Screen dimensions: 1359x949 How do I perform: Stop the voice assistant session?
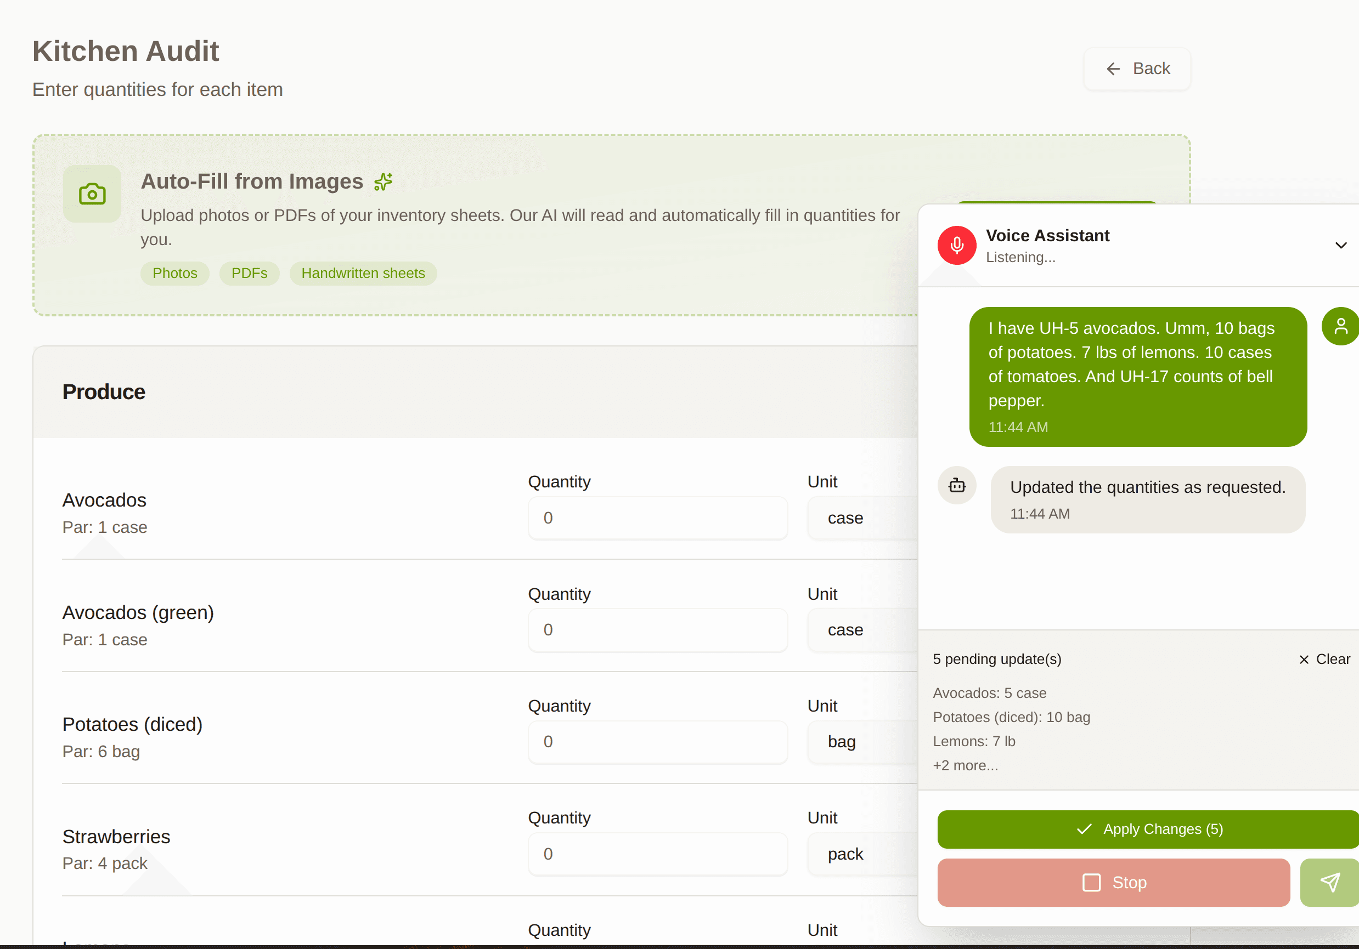[1113, 882]
